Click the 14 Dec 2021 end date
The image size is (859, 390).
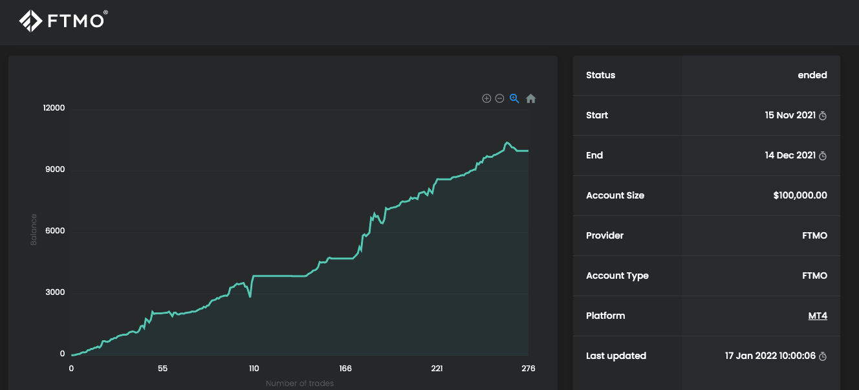790,155
